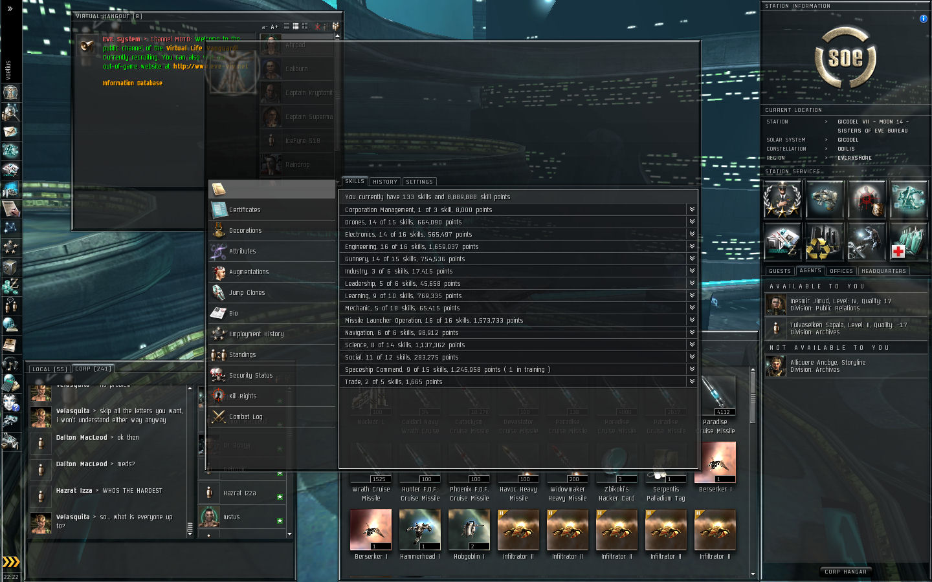The image size is (932, 582).
Task: Switch to the Local chat tab
Action: (50, 369)
